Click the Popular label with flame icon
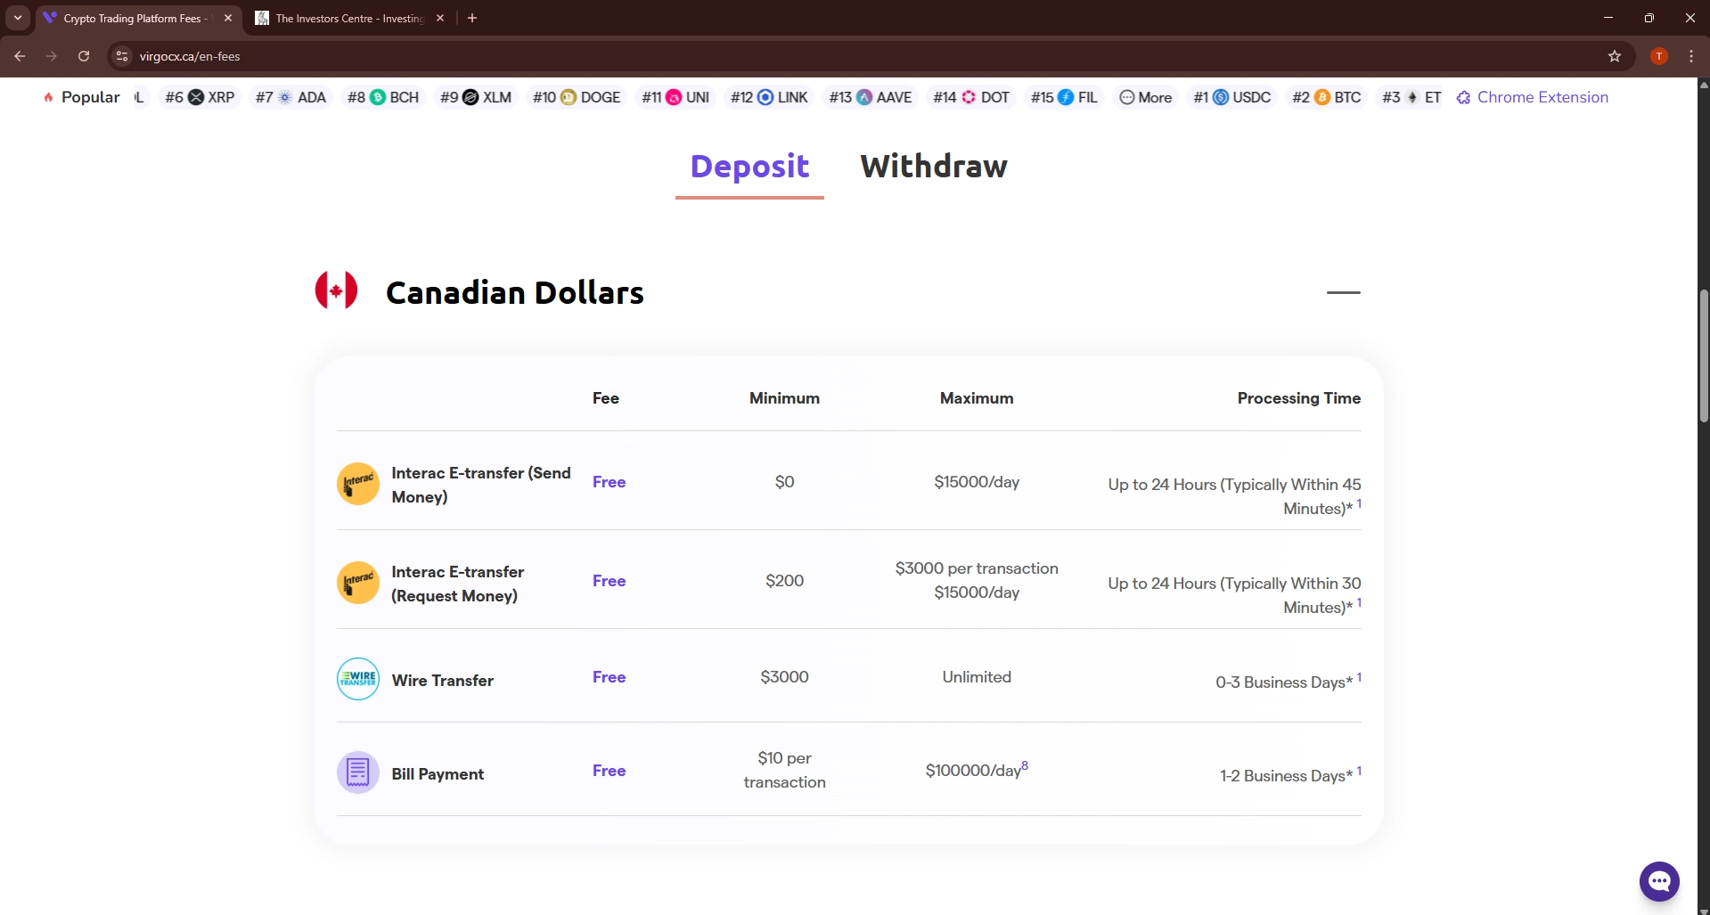Viewport: 1710px width, 915px height. click(81, 97)
